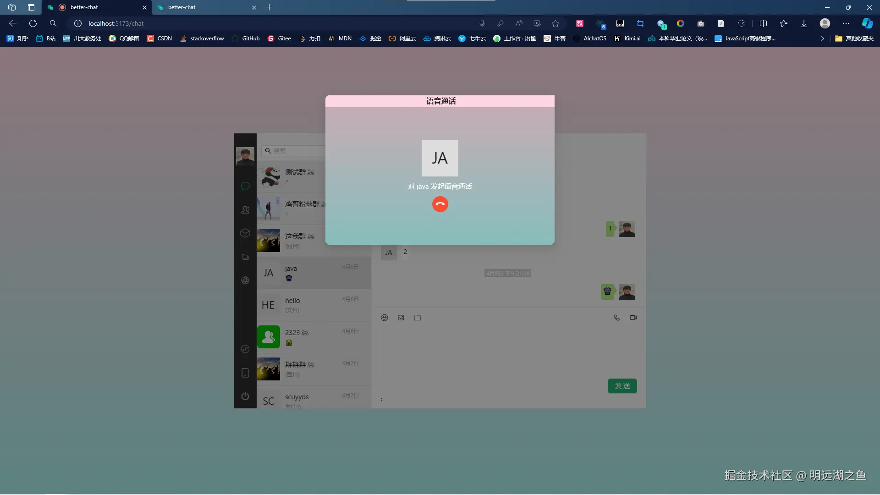The height and width of the screenshot is (495, 880).
Task: Open the browser settings three-dot menu
Action: pyautogui.click(x=846, y=23)
